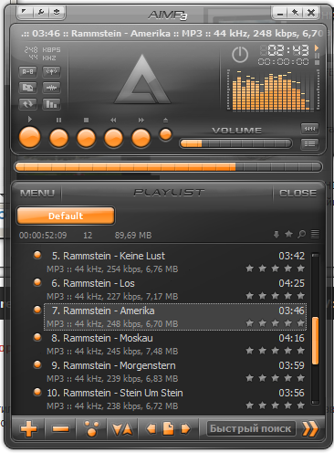Click the 02:43 elapsed time display
Screen dimensions: 334x453
tap(287, 50)
